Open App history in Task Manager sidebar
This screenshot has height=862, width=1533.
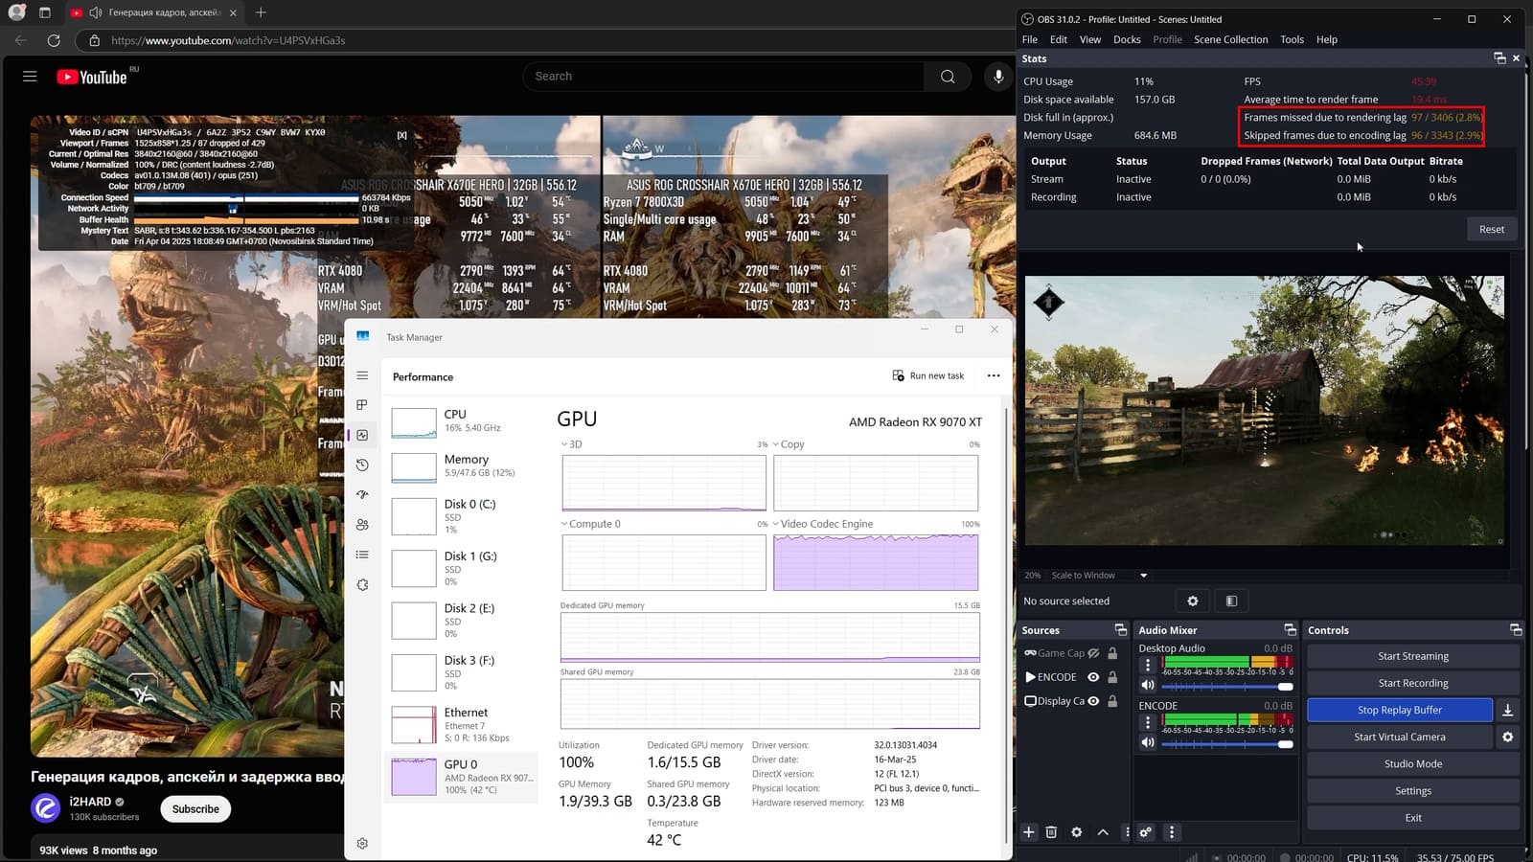click(362, 465)
